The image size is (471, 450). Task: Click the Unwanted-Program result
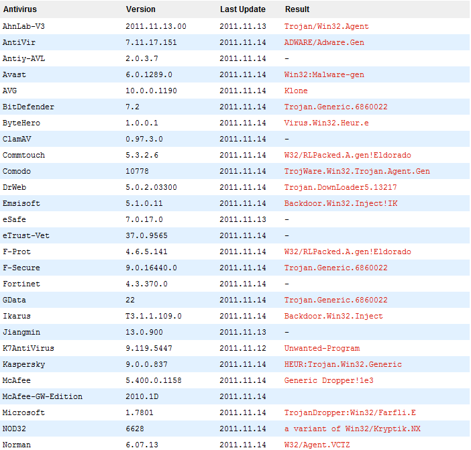click(x=322, y=349)
